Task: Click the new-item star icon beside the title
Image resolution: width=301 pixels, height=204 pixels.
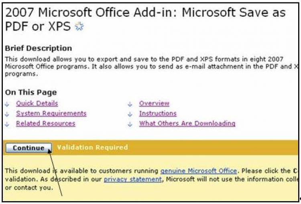Action: tap(79, 28)
